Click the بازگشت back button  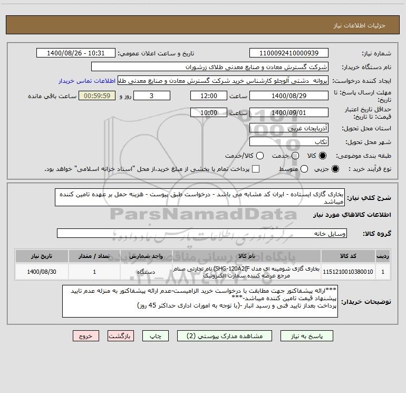pyautogui.click(x=121, y=336)
